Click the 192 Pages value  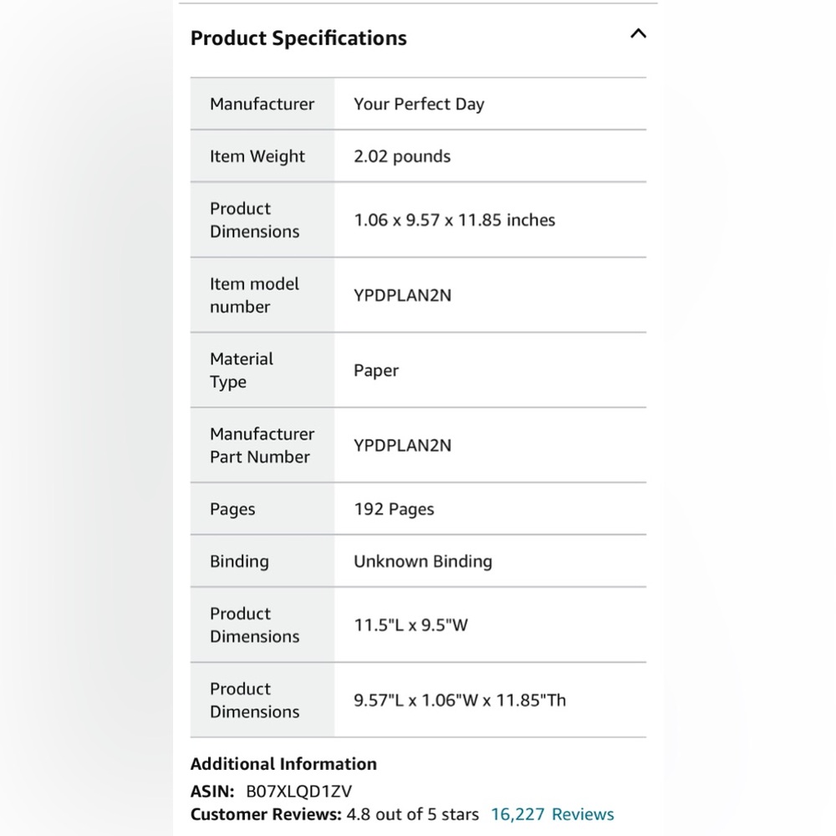pos(394,509)
